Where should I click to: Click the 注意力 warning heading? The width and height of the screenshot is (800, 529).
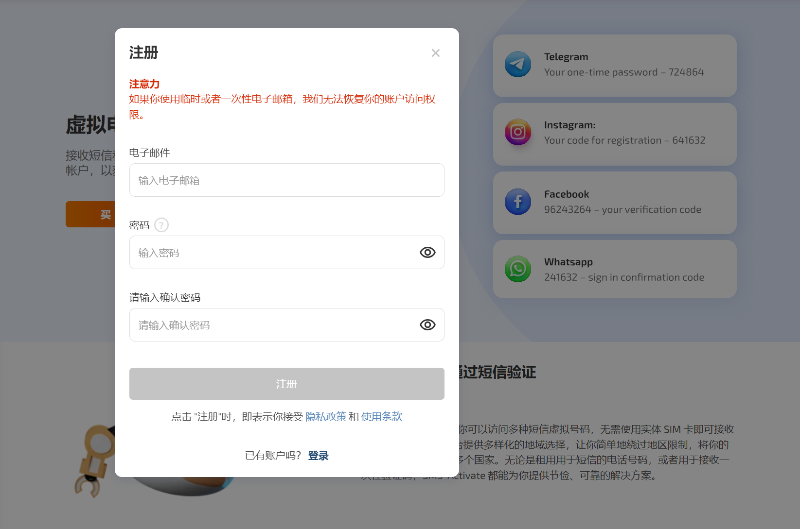point(144,84)
